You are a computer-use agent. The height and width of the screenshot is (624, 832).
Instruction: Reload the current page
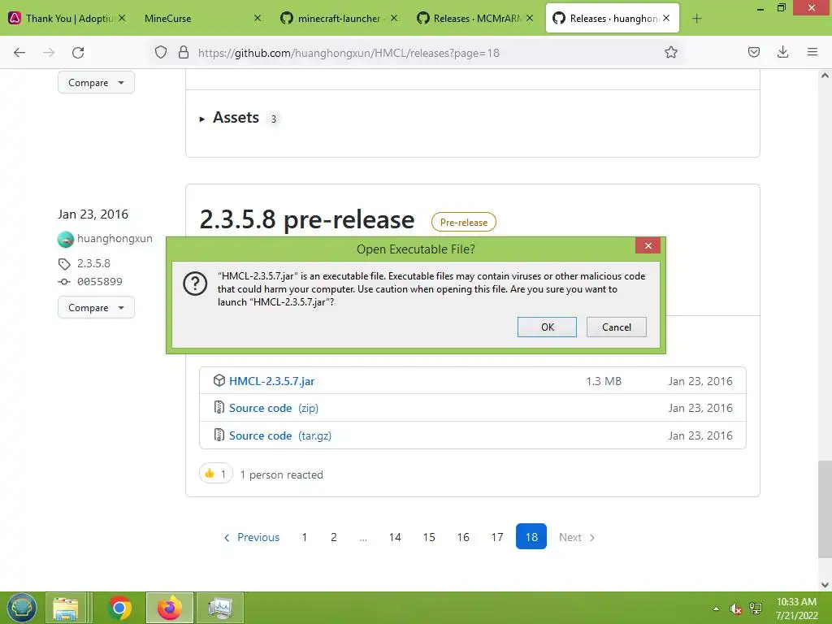78,53
